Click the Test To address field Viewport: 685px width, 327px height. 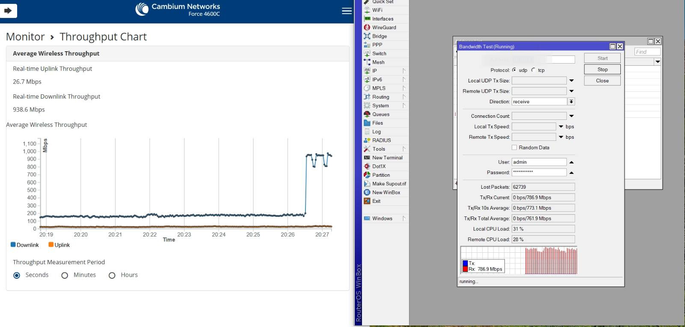(543, 59)
